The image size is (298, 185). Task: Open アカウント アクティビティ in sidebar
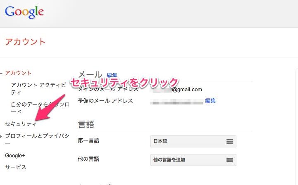pos(38,89)
